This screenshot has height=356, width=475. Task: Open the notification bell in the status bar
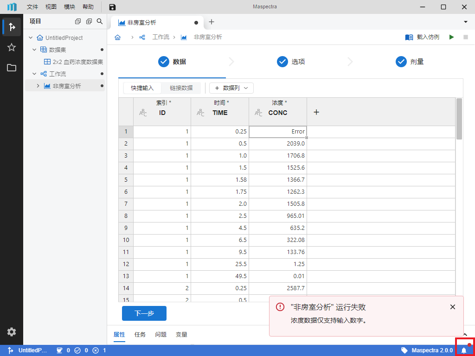click(464, 350)
